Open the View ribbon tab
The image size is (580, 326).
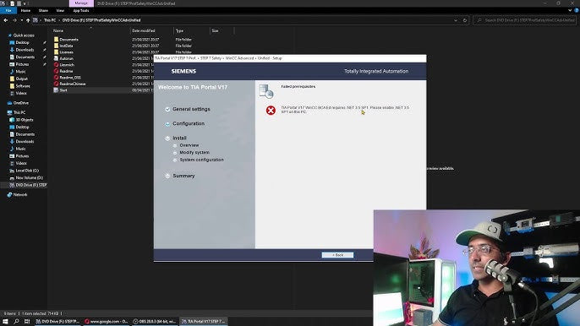click(60, 11)
